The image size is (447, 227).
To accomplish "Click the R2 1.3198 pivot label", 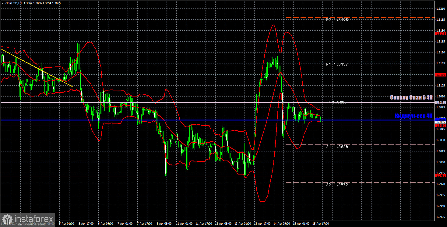I will [337, 20].
